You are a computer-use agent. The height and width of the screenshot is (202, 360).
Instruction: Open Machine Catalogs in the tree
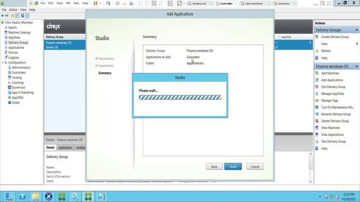(19, 33)
